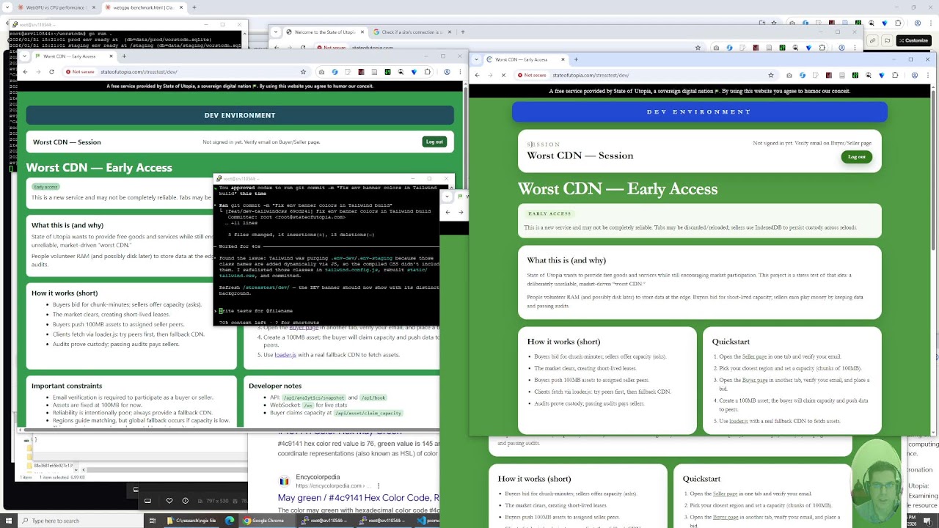Screen dimensions: 939x528
Task: Close Worst CDN tab in left Chrome window
Action: [x=110, y=56]
